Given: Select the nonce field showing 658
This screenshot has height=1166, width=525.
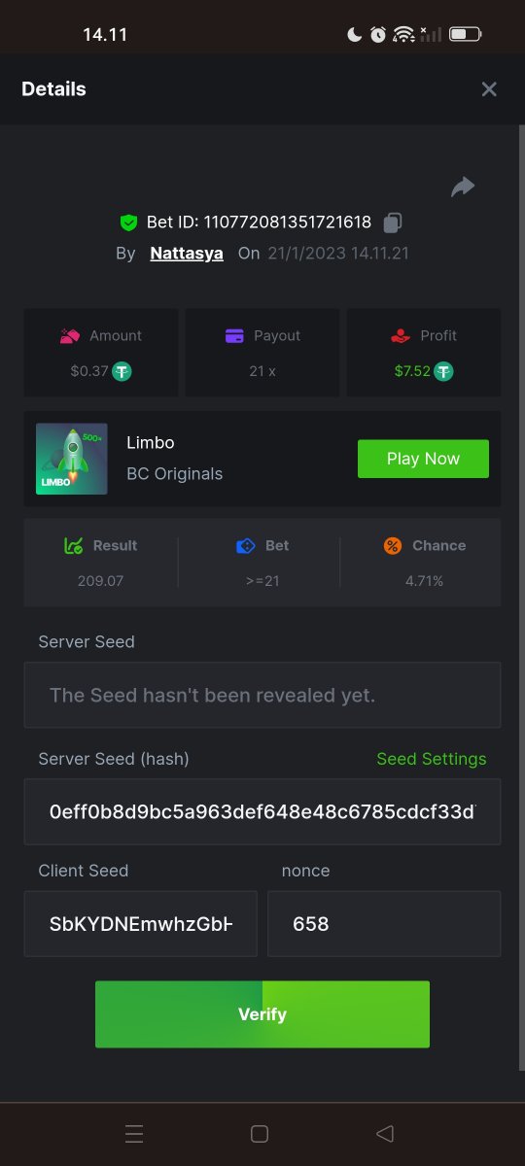Looking at the screenshot, I should (384, 924).
